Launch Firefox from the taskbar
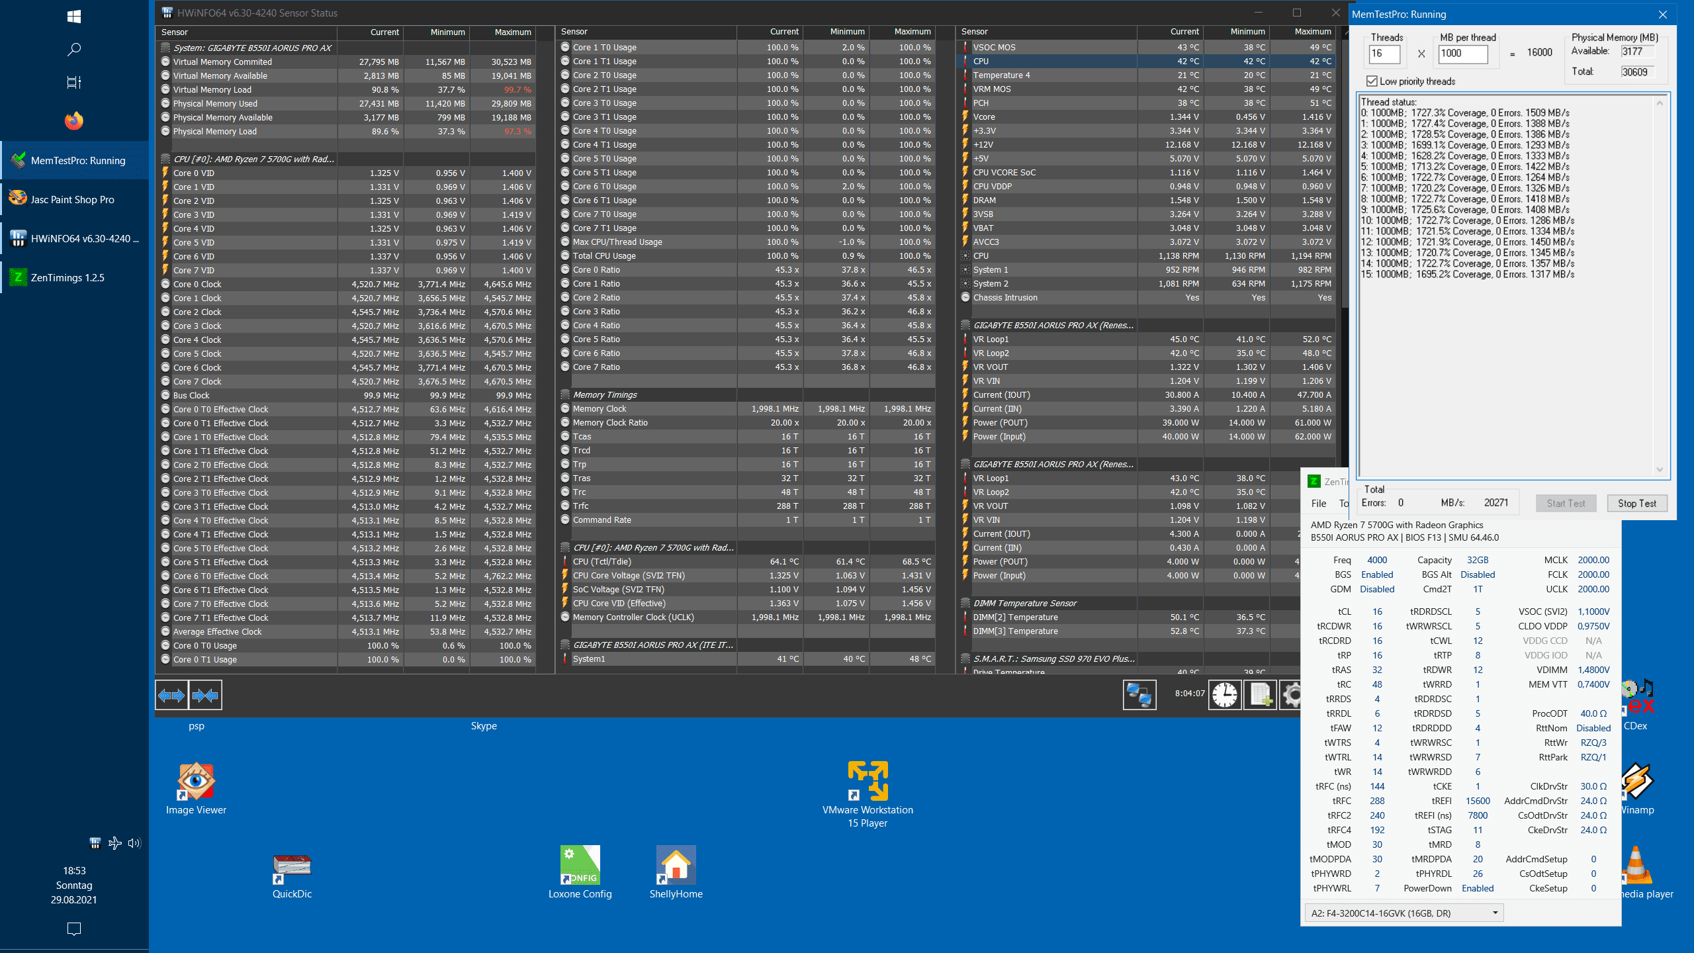This screenshot has height=953, width=1694. [74, 120]
